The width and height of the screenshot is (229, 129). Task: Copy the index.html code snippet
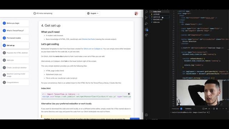pyautogui.click(x=129, y=94)
